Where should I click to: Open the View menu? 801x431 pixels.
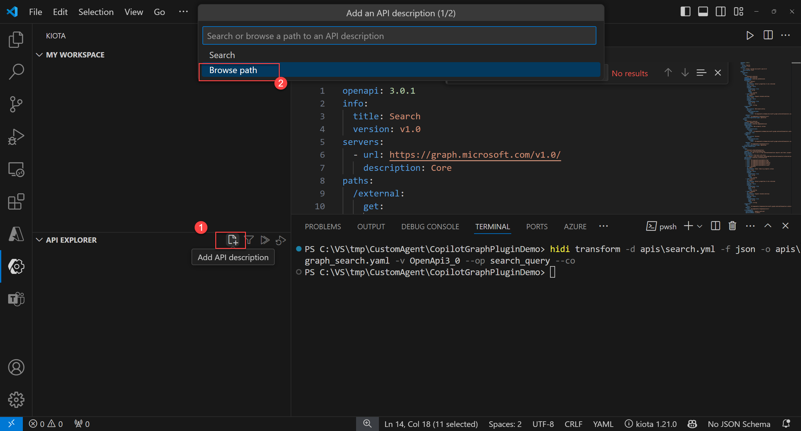click(x=134, y=12)
